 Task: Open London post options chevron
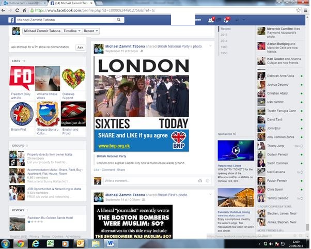pyautogui.click(x=210, y=46)
